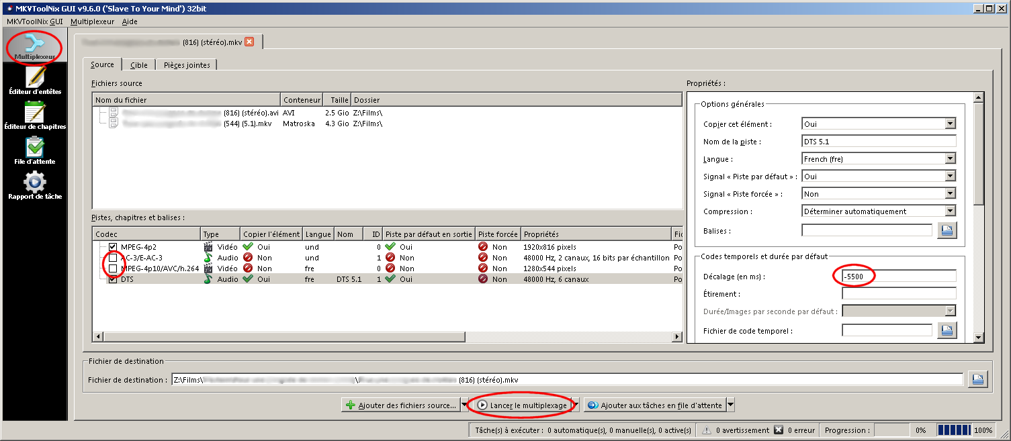Sort source files by Nom du fichier header
Viewport: 1011px width, 441px height.
(187, 100)
